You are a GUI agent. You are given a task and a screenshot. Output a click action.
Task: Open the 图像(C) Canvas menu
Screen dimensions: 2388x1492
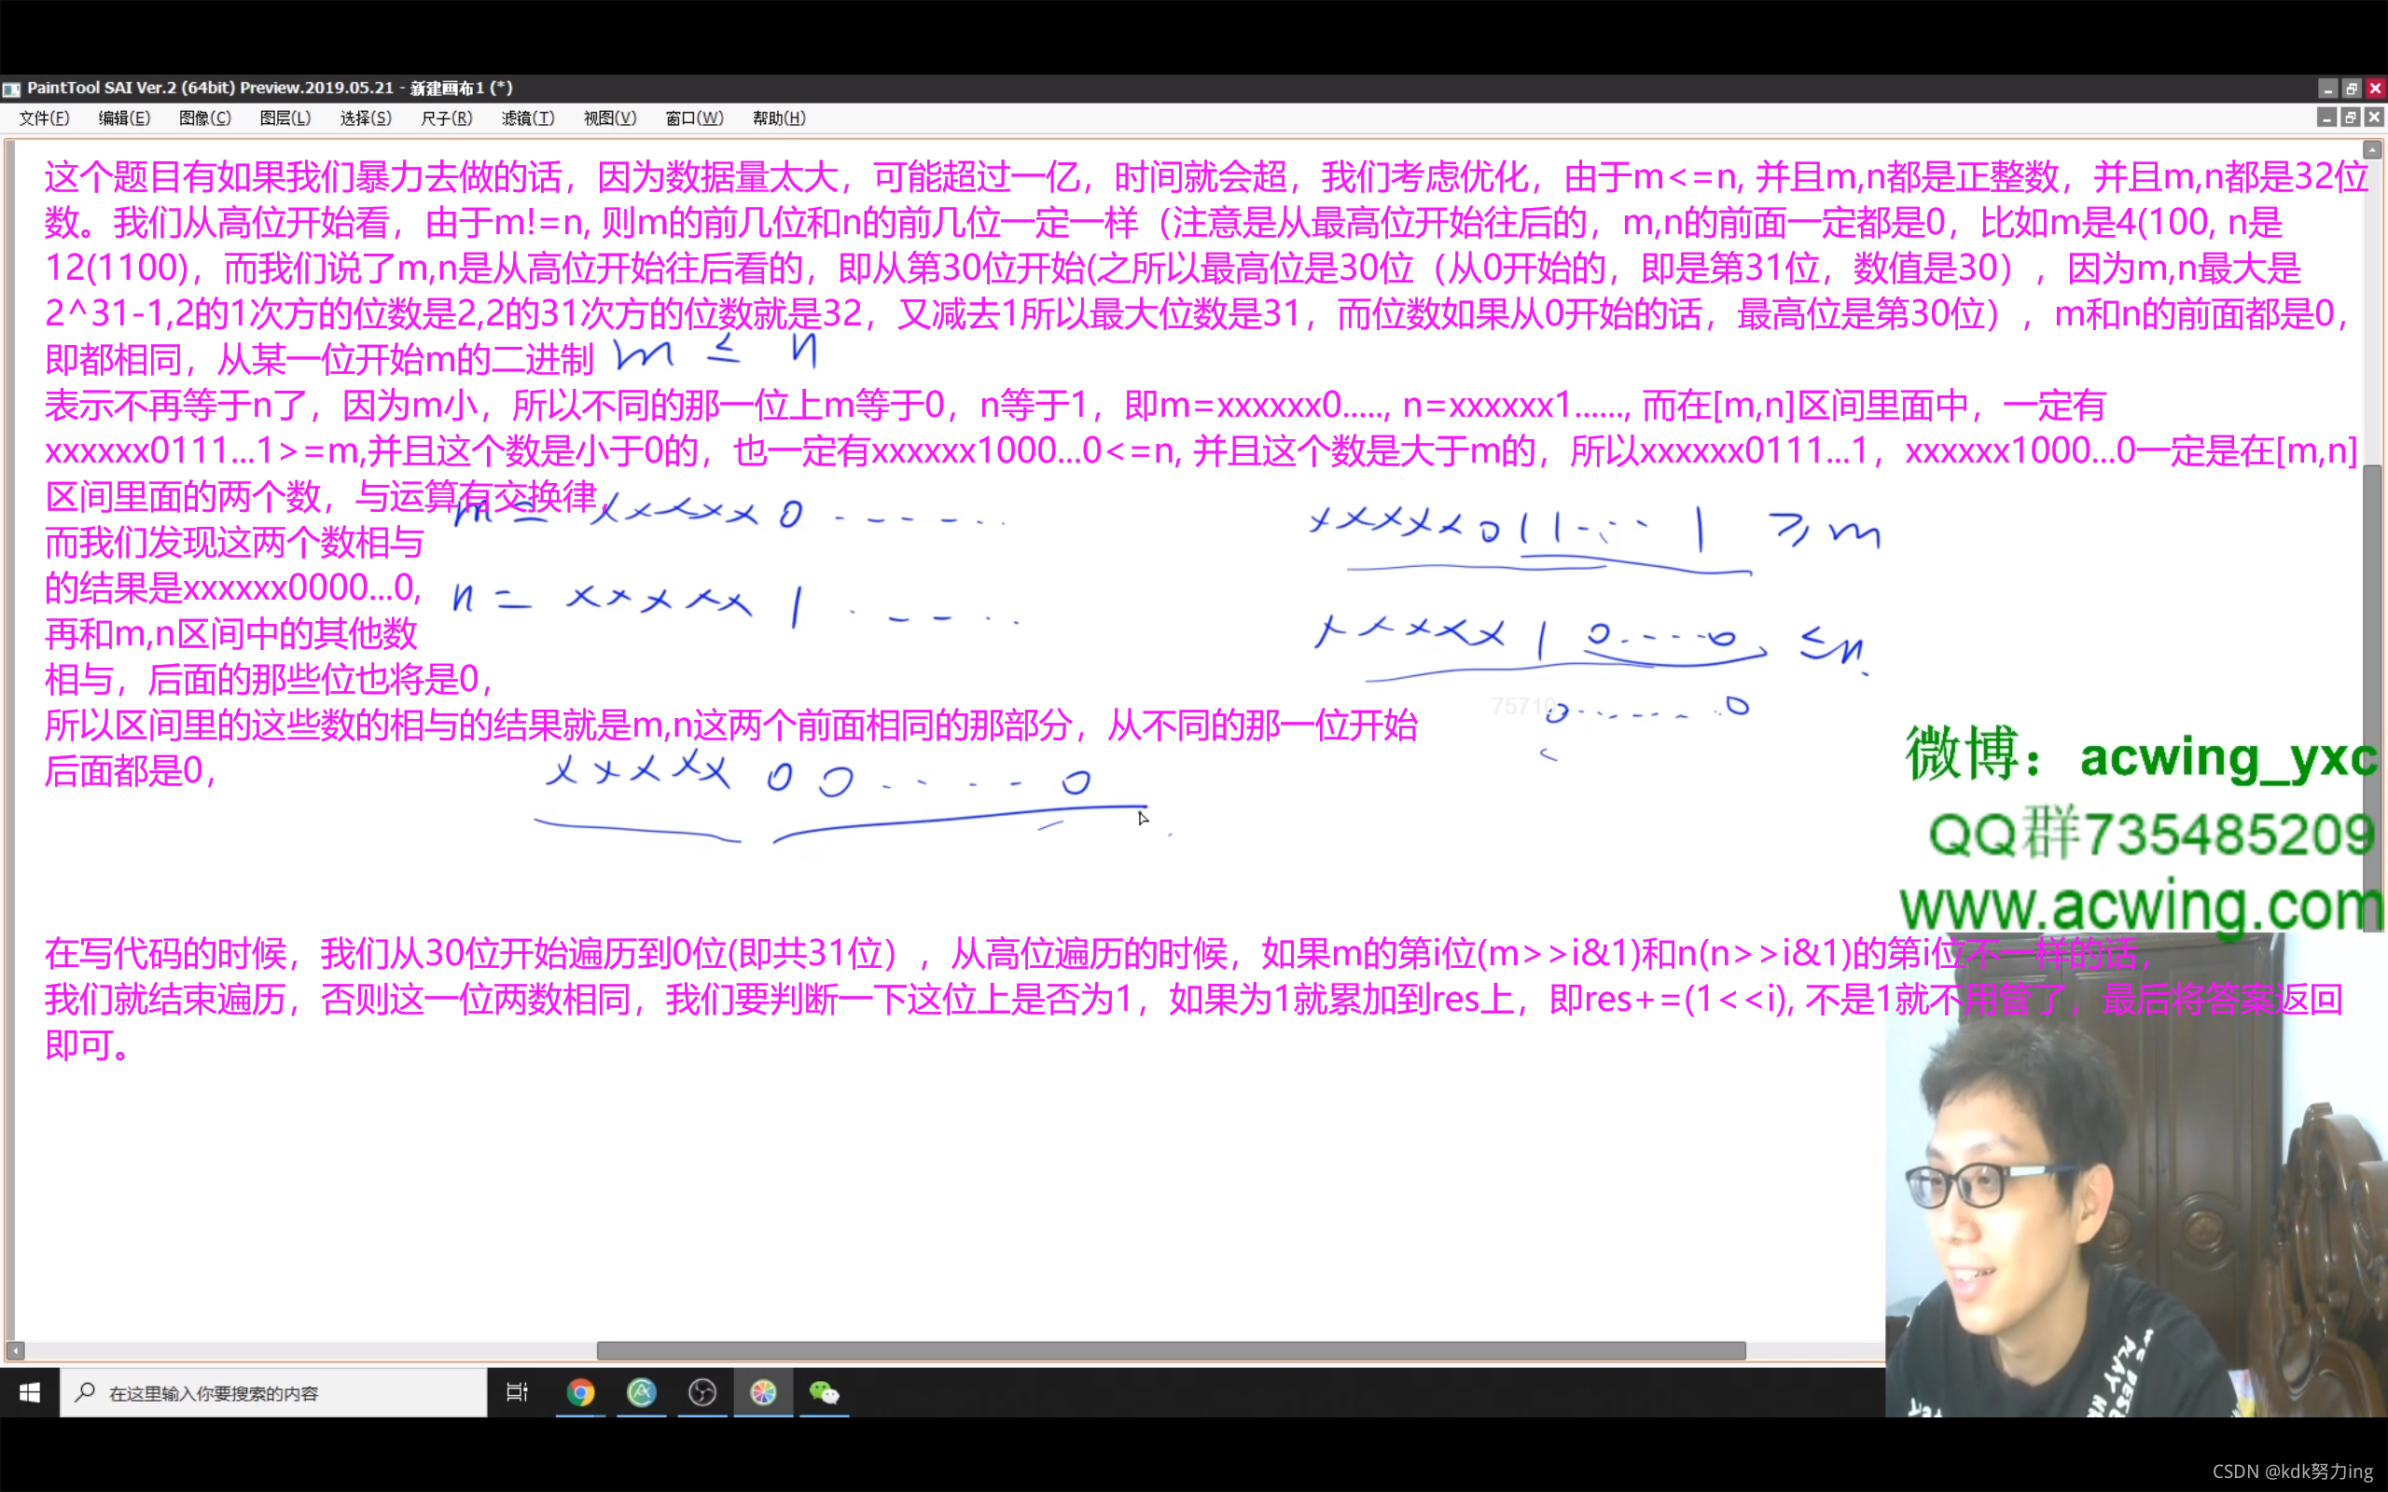click(x=204, y=118)
